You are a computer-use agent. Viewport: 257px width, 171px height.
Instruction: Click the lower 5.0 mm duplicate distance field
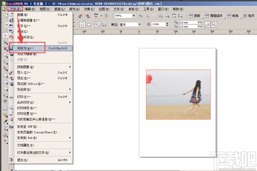tap(188, 26)
